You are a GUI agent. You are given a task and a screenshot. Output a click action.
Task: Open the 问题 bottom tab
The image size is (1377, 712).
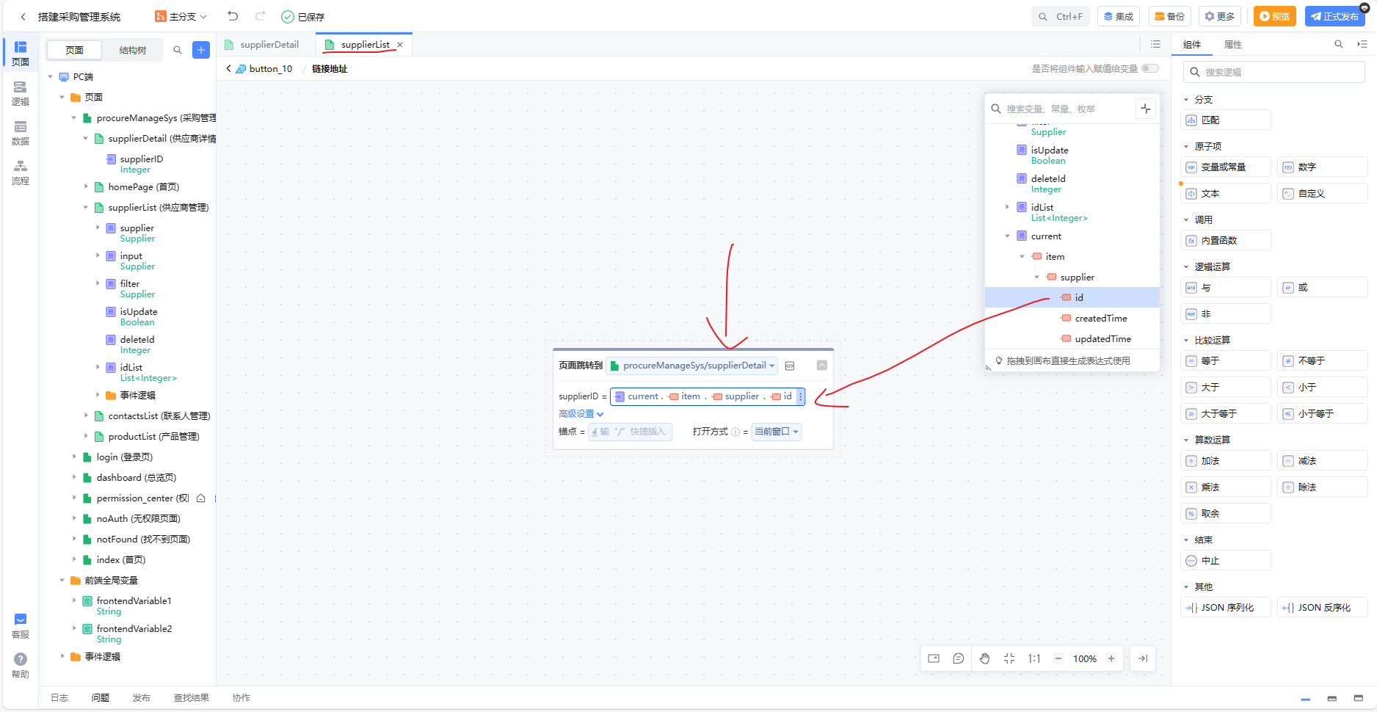coord(101,698)
